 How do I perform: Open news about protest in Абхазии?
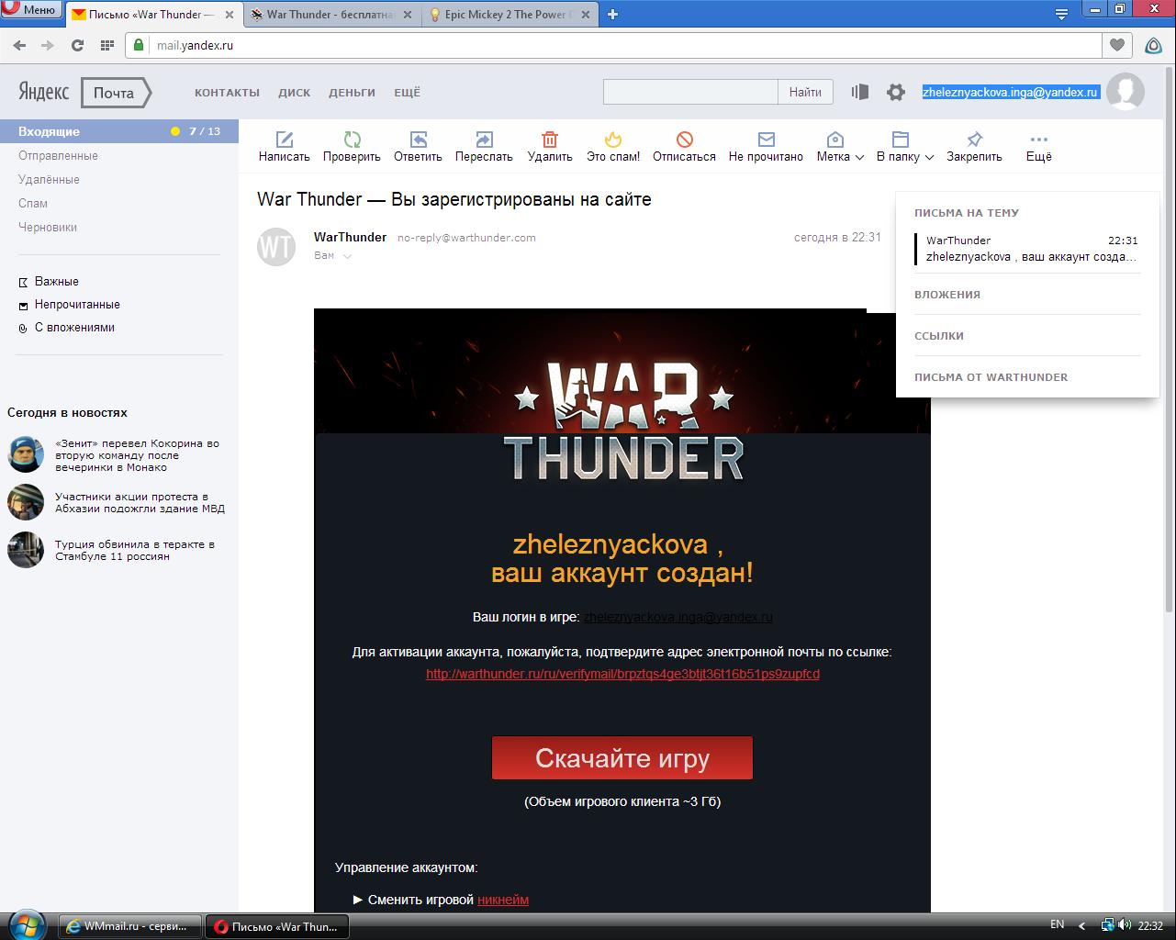click(140, 502)
